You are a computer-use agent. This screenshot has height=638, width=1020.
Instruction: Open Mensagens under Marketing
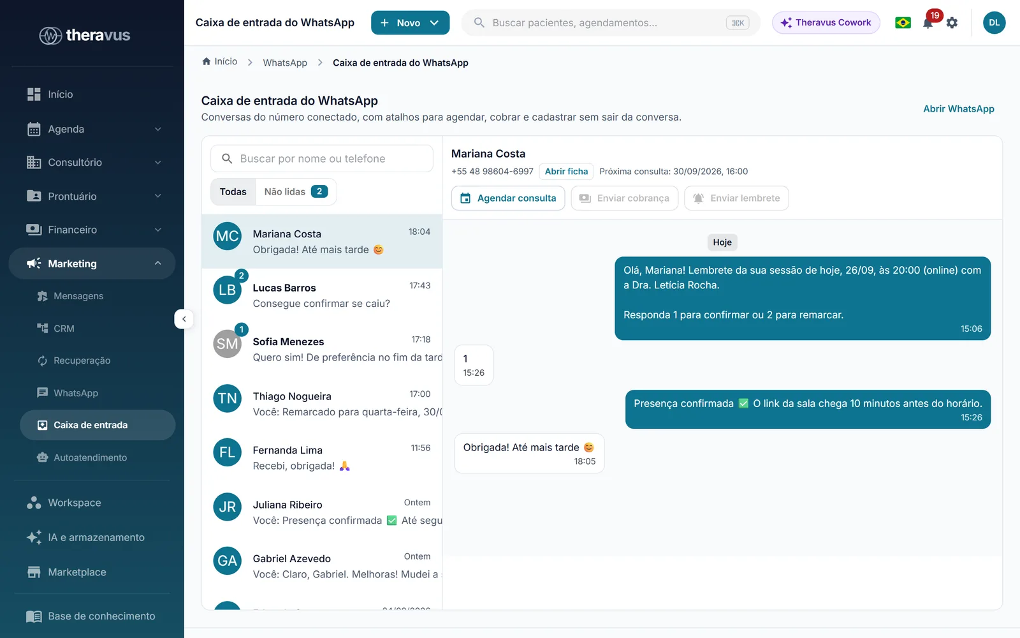78,296
